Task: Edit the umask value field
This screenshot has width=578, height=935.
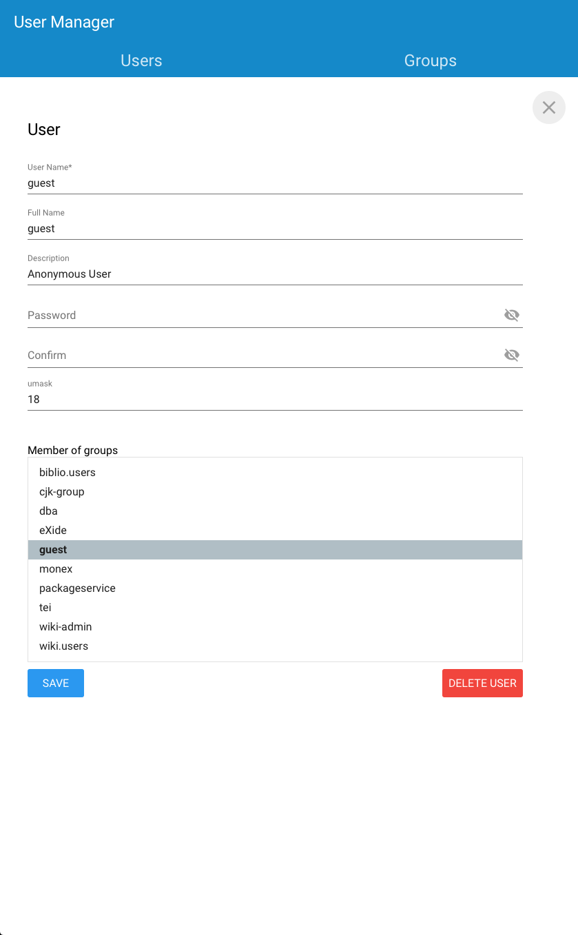Action: coord(275,400)
